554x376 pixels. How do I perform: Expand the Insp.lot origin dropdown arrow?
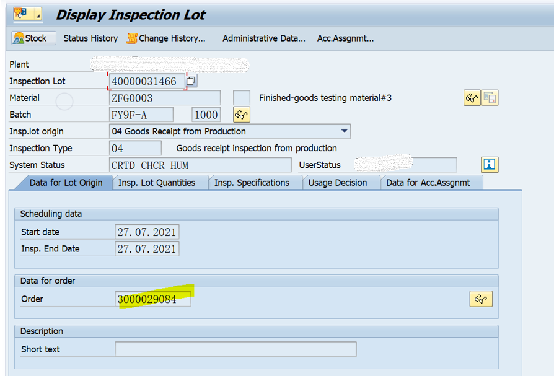click(x=344, y=131)
